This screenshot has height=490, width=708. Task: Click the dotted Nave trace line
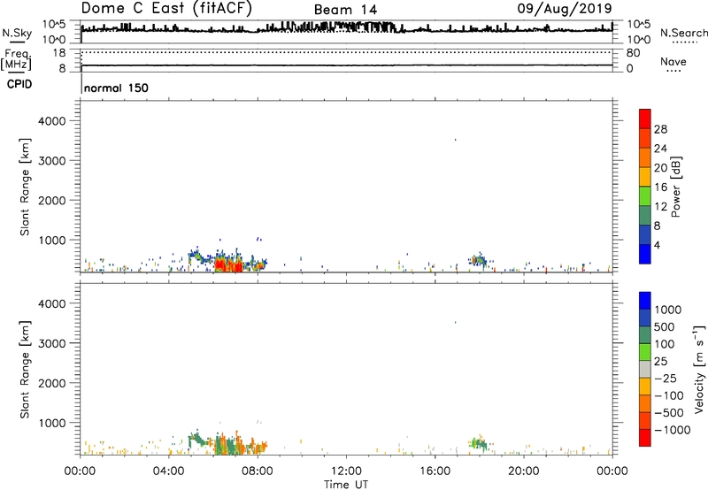click(347, 52)
